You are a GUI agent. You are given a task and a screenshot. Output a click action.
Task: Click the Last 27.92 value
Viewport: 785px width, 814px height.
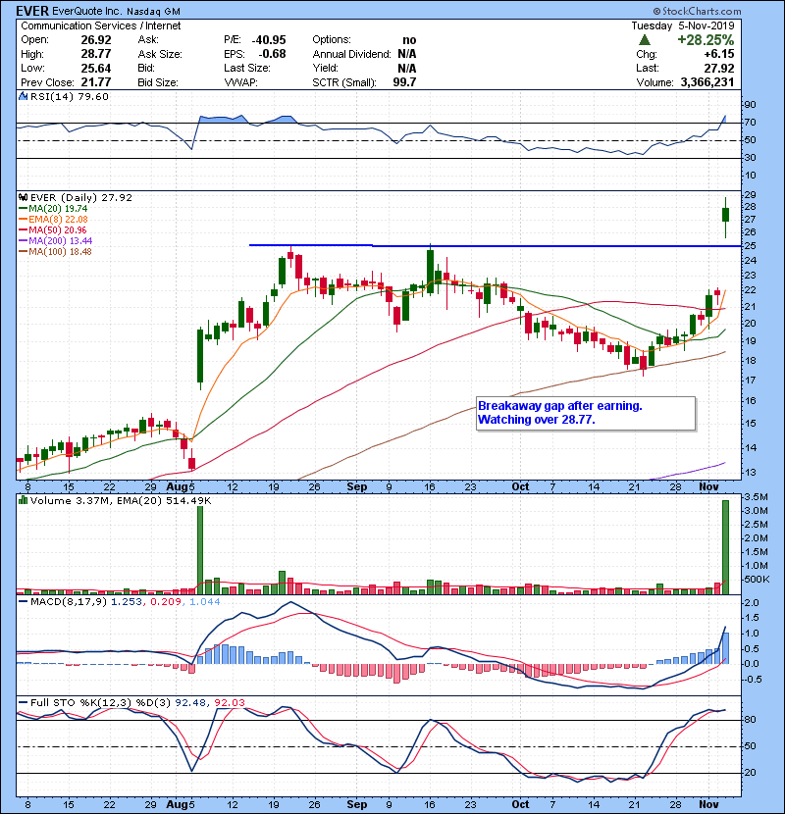coord(719,68)
